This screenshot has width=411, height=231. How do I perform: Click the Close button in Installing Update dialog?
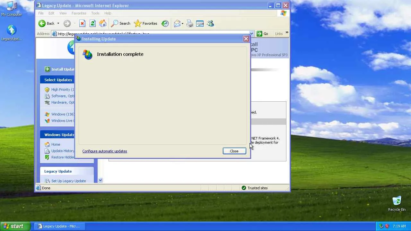click(234, 151)
